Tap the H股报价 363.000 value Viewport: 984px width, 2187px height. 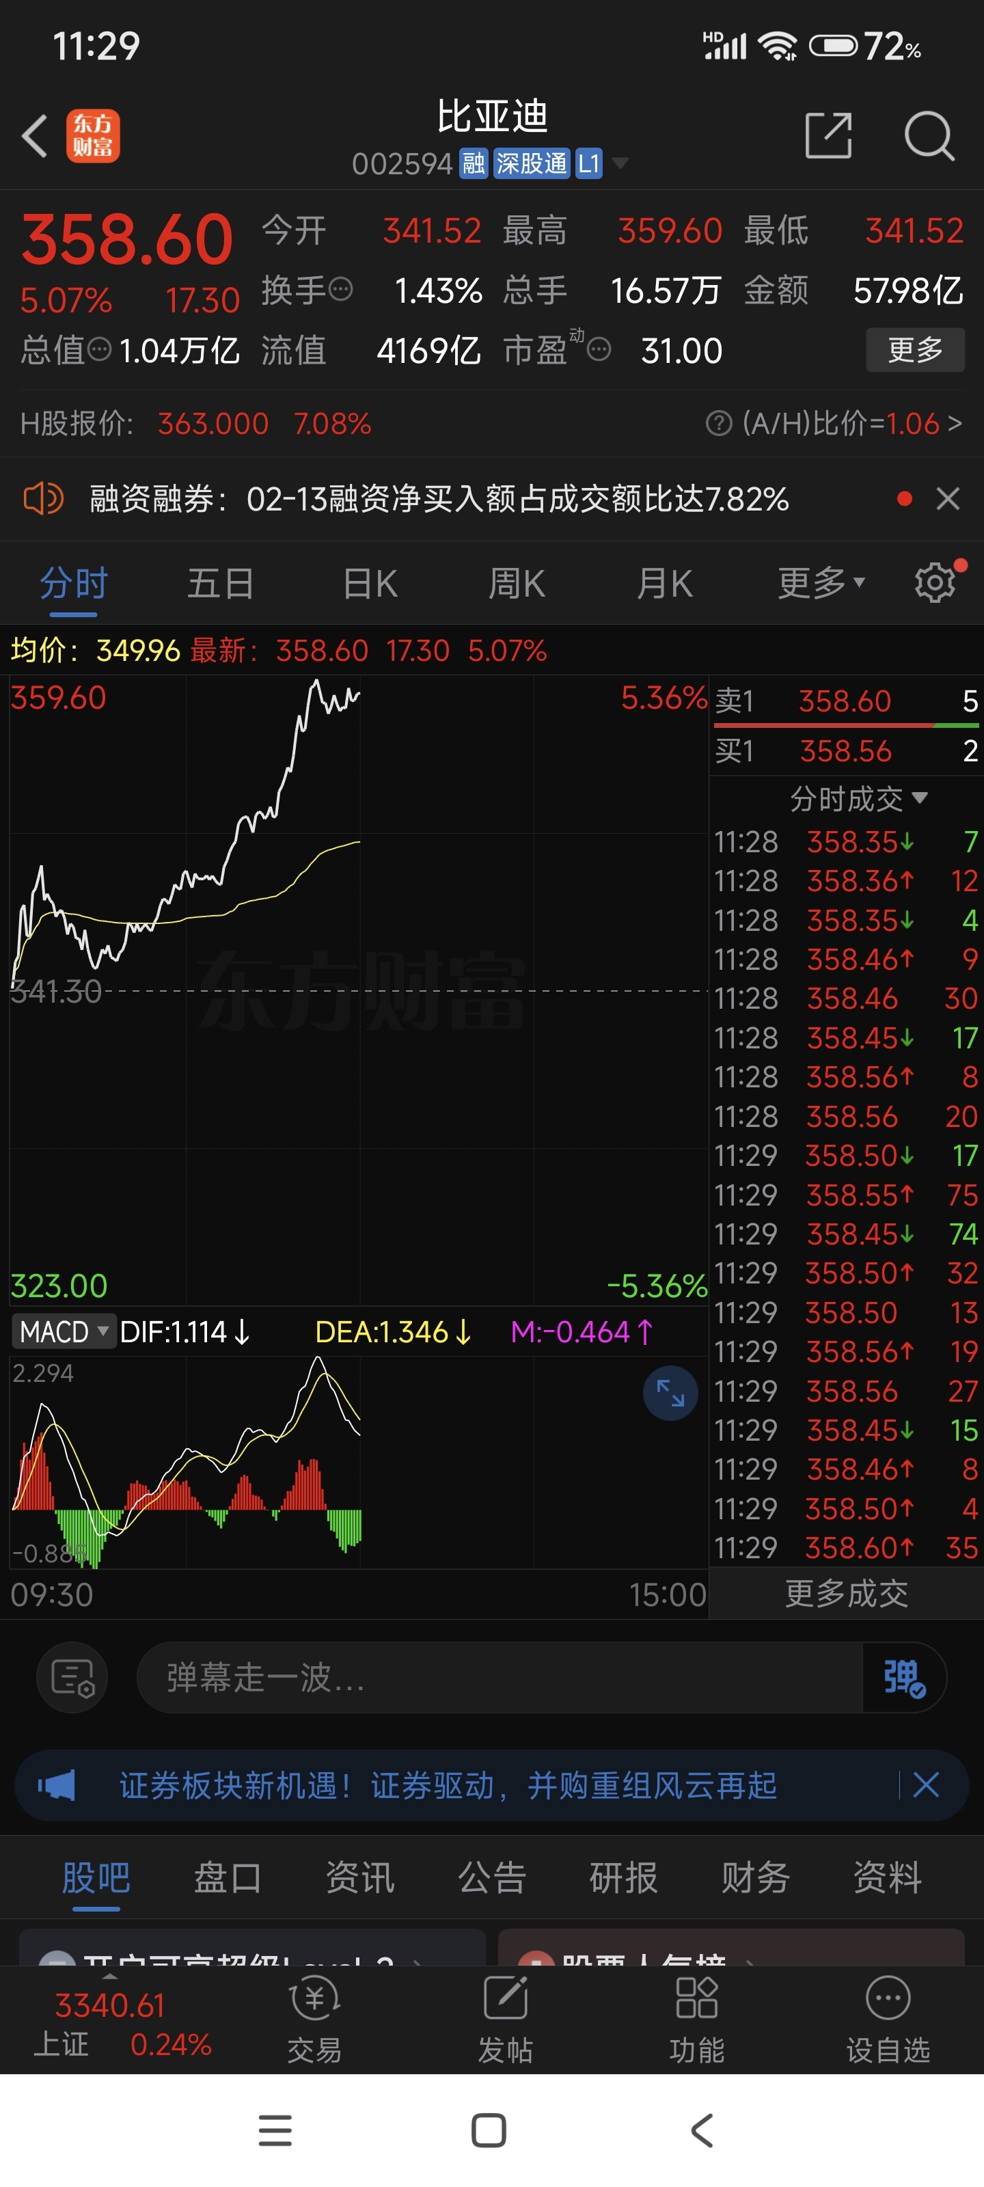(x=213, y=423)
